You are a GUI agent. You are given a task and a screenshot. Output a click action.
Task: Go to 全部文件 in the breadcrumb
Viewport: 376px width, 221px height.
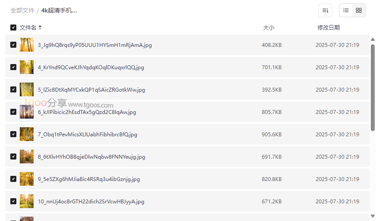tap(22, 10)
